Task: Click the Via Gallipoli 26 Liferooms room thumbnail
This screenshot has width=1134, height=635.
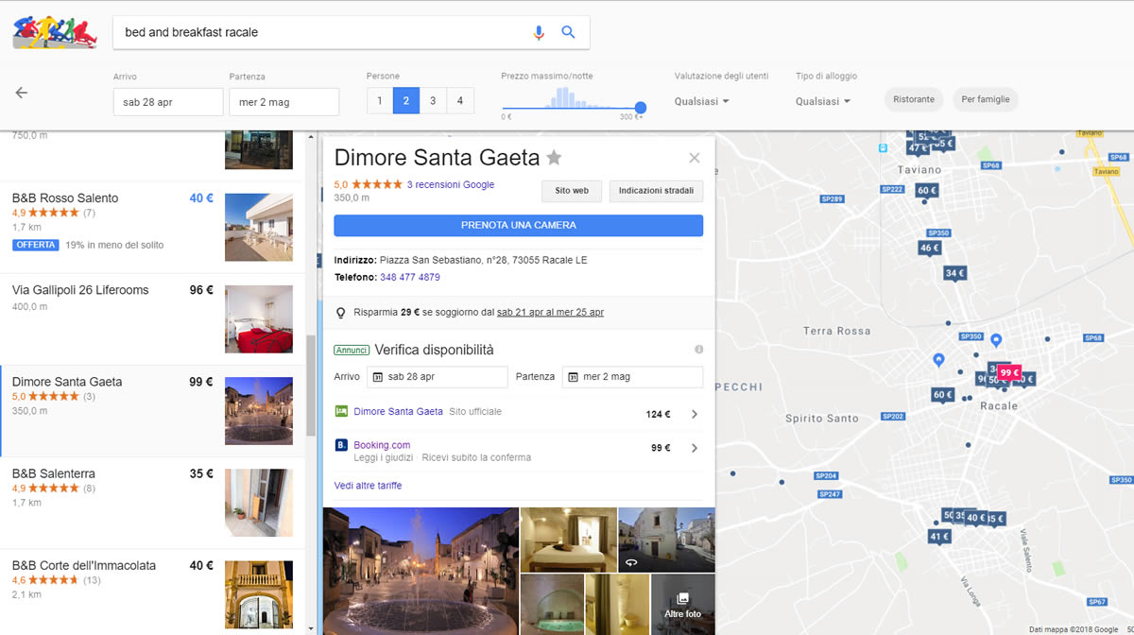Action: click(259, 319)
